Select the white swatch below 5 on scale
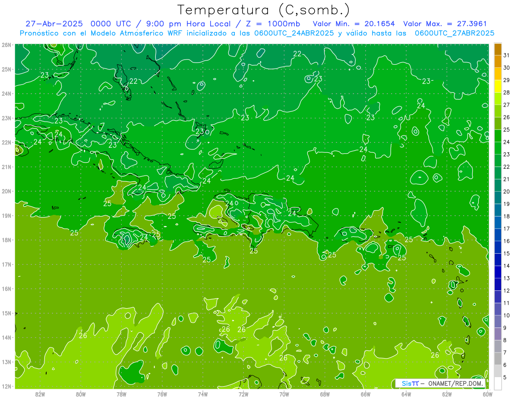This screenshot has height=400, width=518. 498,383
